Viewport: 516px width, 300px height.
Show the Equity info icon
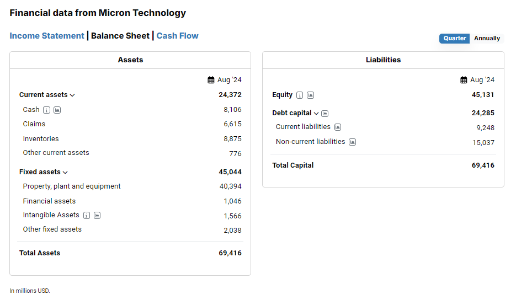tap(300, 95)
